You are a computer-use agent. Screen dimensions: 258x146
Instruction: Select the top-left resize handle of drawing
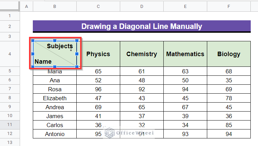(33, 41)
